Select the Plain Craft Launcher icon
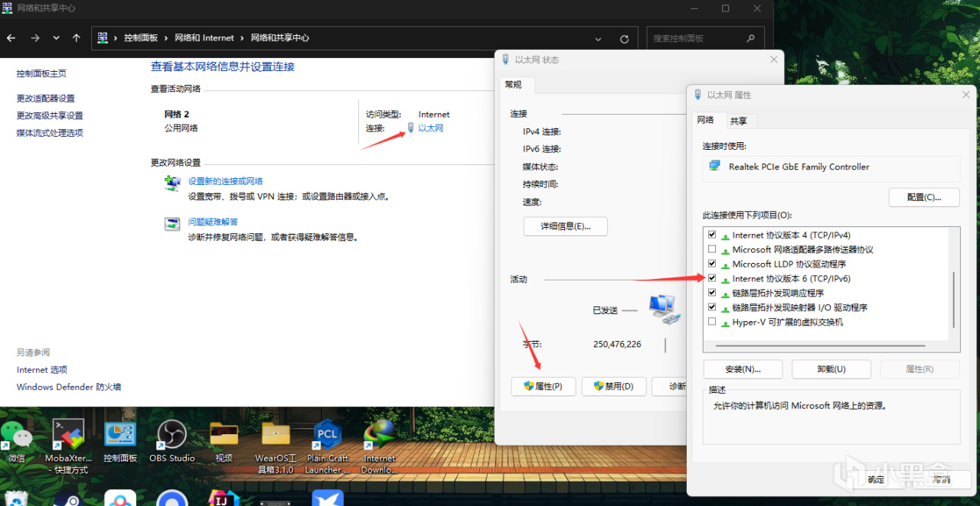Image resolution: width=980 pixels, height=506 pixels. 327,446
